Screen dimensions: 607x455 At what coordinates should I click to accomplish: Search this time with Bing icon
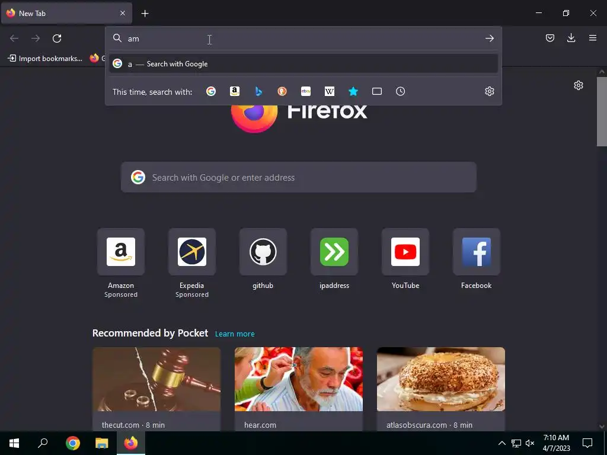pos(258,91)
